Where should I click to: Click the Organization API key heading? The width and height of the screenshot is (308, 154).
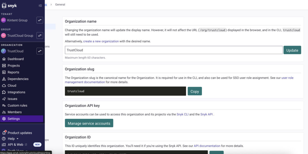[x=82, y=106]
